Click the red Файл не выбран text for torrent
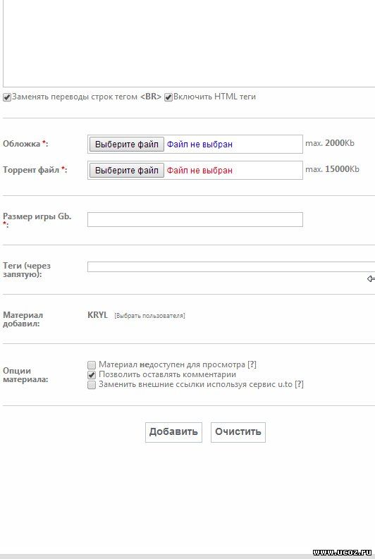The height and width of the screenshot is (559, 375). (199, 170)
